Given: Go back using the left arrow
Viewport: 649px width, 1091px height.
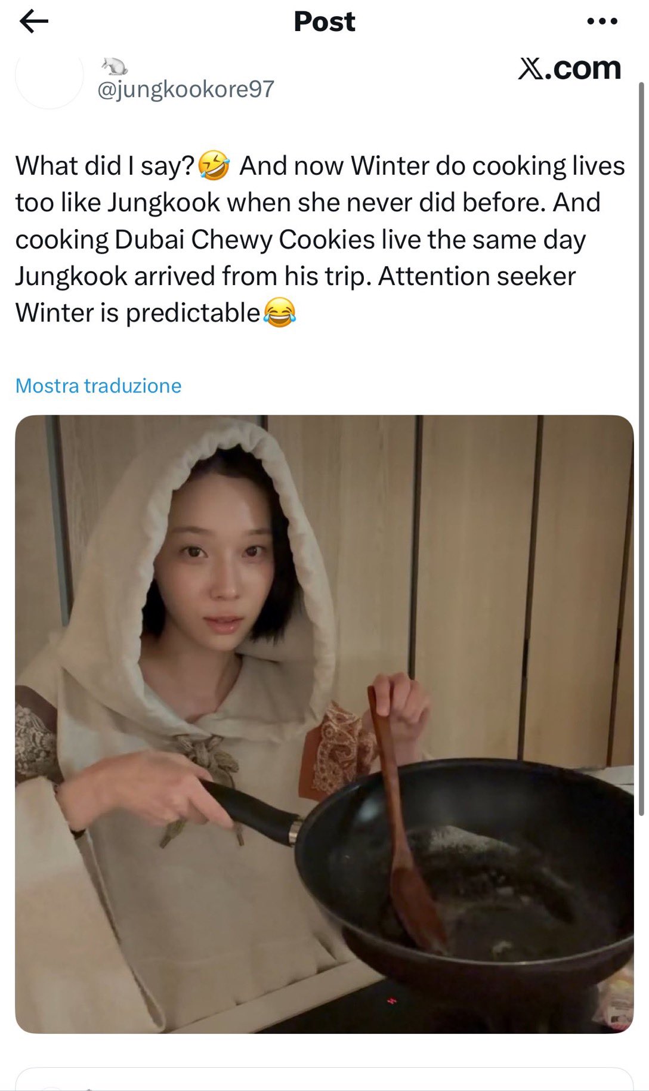Looking at the screenshot, I should point(33,21).
